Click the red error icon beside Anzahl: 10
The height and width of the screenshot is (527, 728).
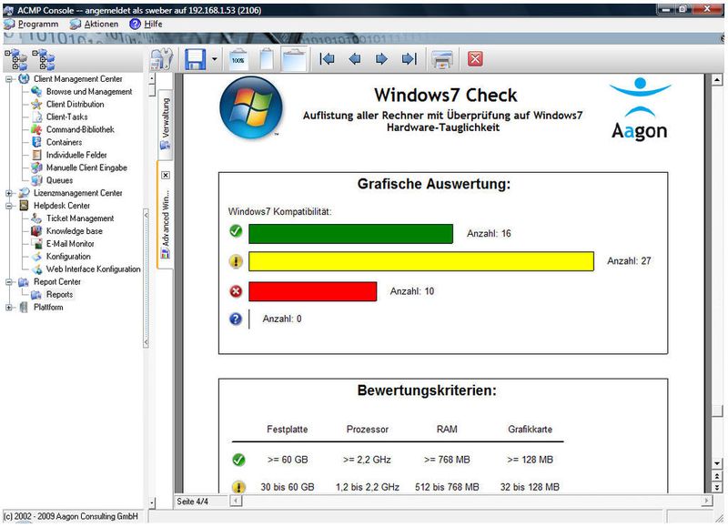[x=236, y=291]
